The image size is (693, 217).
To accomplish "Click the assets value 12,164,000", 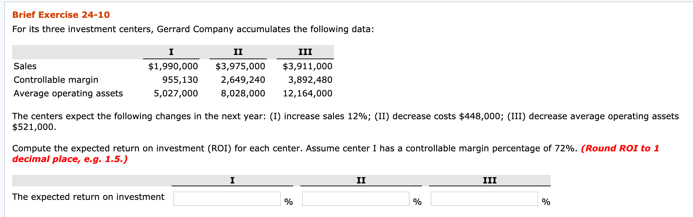I will click(308, 94).
